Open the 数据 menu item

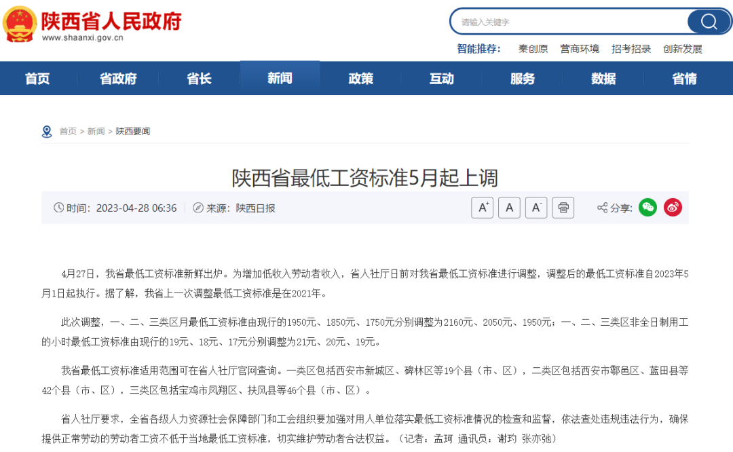(x=602, y=78)
